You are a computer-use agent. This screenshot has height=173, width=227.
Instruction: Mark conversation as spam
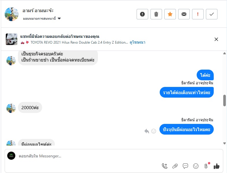pyautogui.click(x=142, y=14)
